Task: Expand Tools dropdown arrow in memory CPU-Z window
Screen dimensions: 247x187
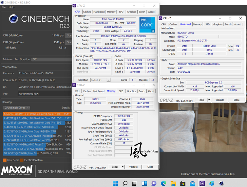Action: [x=122, y=167]
